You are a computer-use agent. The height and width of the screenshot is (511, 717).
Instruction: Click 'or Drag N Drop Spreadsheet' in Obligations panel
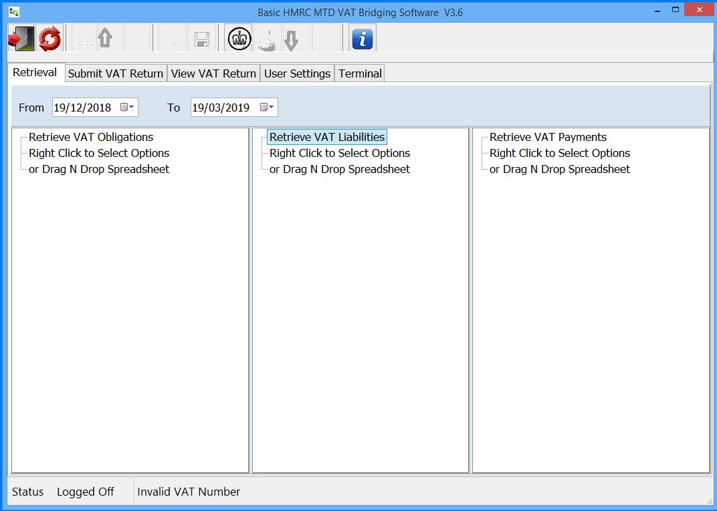tap(99, 169)
